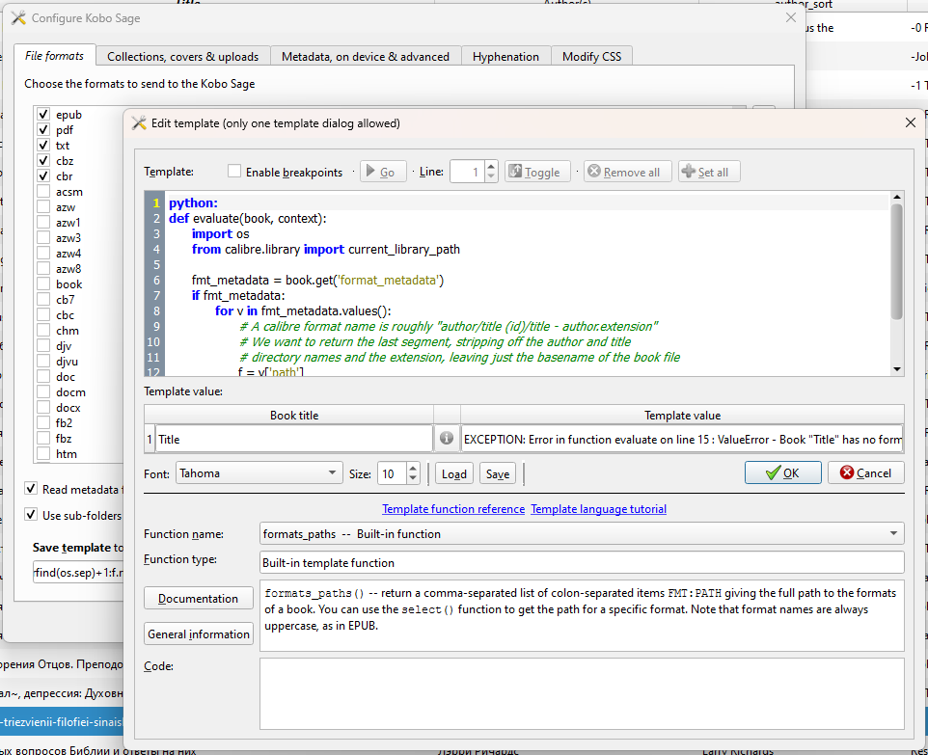Click the Documentation button
The width and height of the screenshot is (928, 755).
[x=199, y=598]
